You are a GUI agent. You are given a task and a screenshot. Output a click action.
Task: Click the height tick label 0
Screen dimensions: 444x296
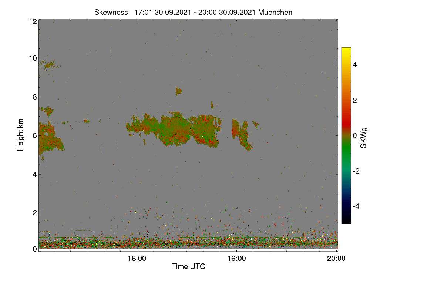[34, 249]
